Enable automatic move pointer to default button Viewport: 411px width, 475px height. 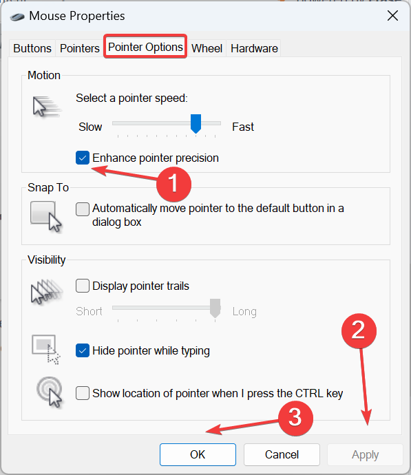pyautogui.click(x=83, y=209)
